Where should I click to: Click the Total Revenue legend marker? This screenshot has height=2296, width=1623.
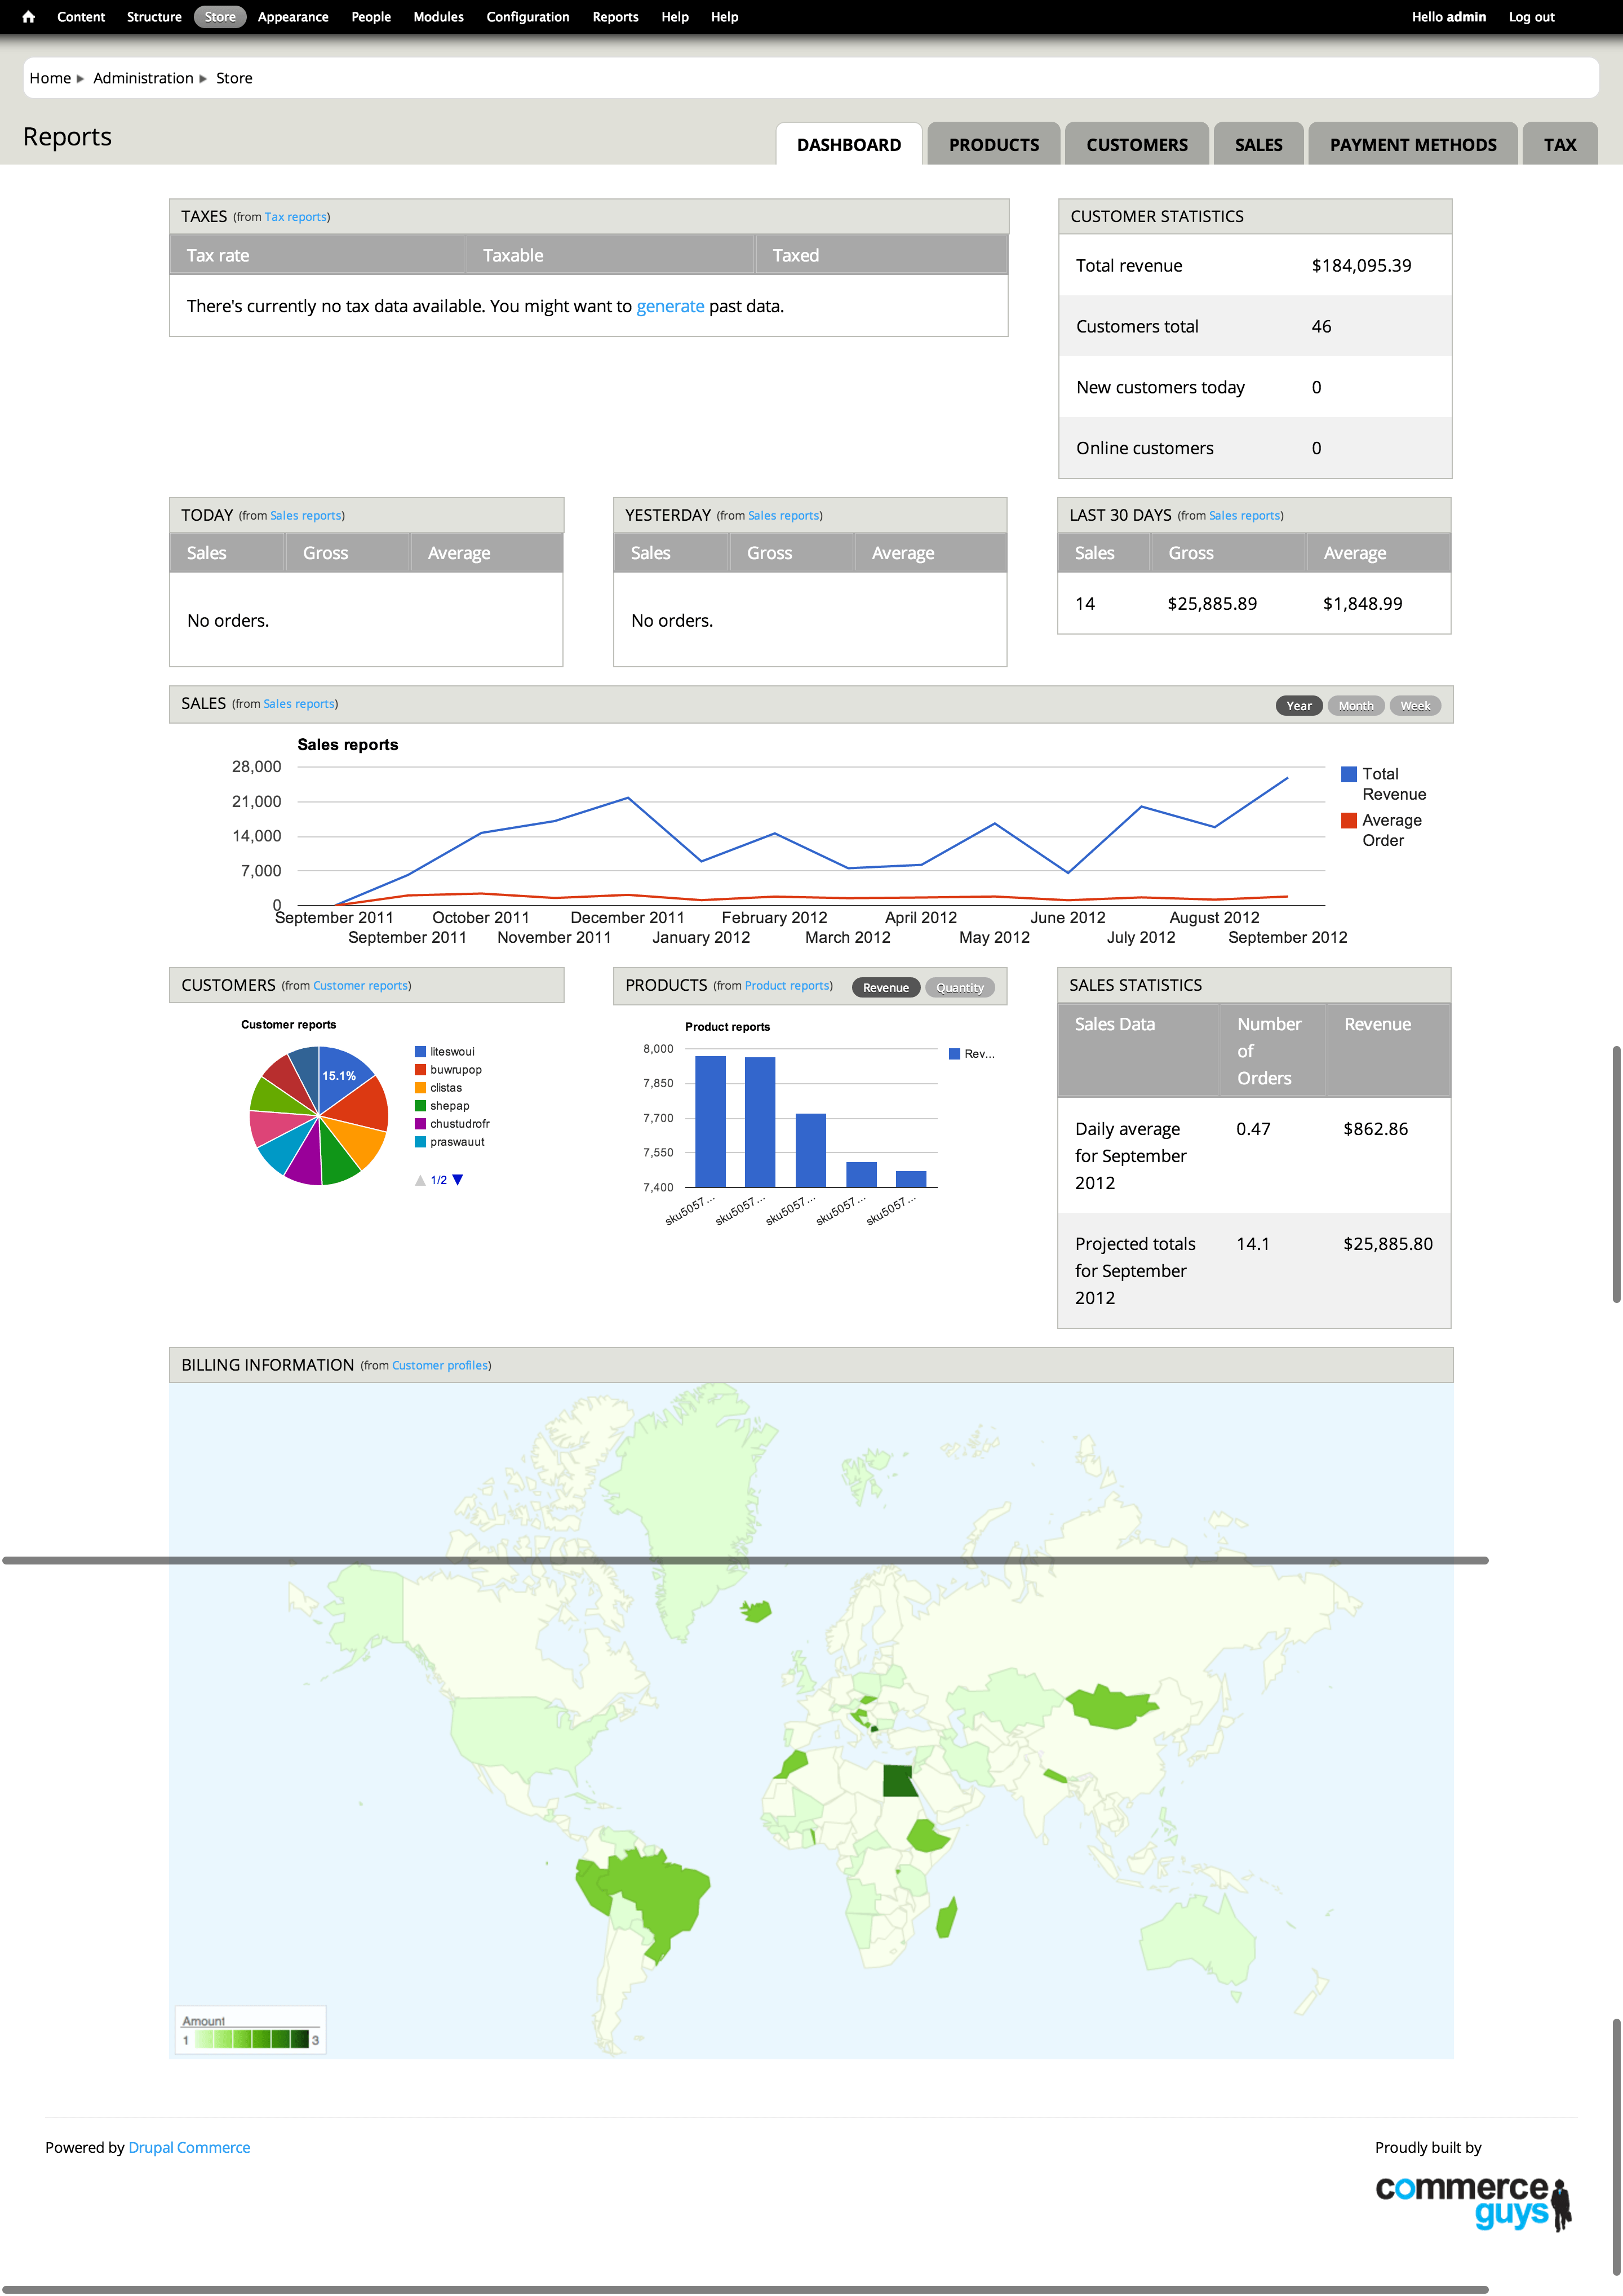coord(1348,774)
